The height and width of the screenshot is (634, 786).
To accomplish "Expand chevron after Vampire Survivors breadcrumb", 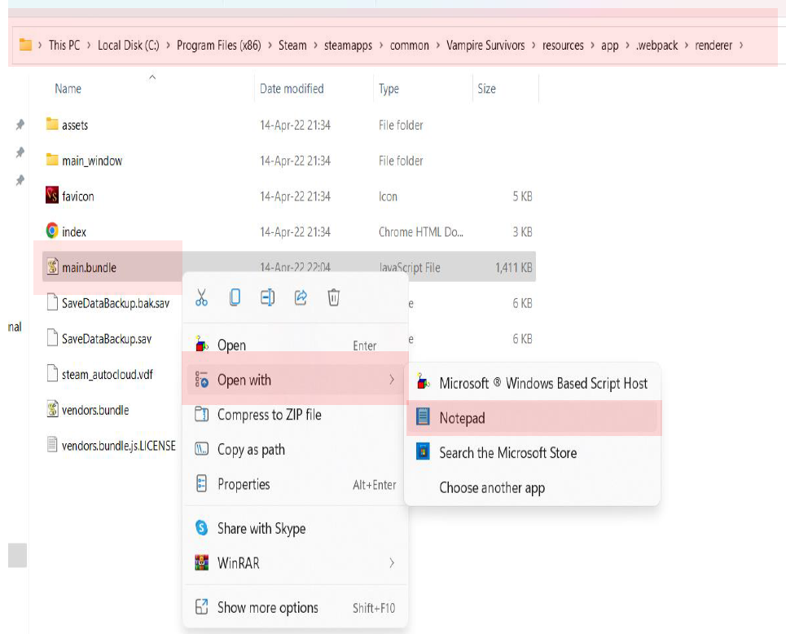I will click(534, 45).
